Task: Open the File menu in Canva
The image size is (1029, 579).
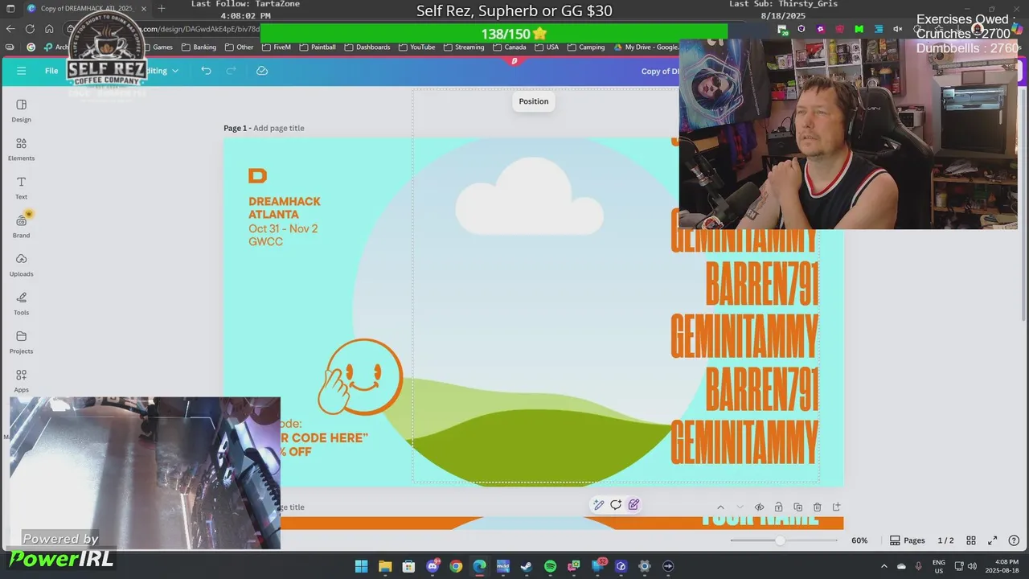Action: click(51, 71)
